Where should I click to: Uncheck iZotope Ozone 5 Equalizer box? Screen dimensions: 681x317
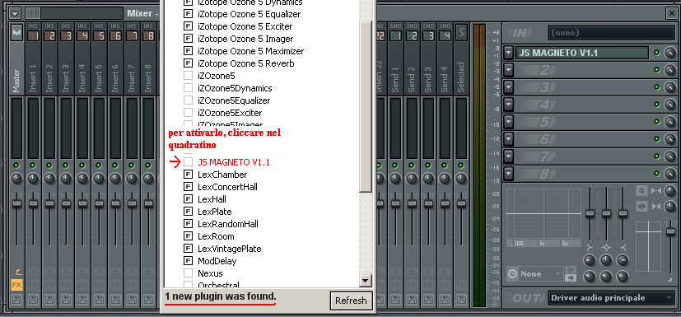pyautogui.click(x=188, y=14)
